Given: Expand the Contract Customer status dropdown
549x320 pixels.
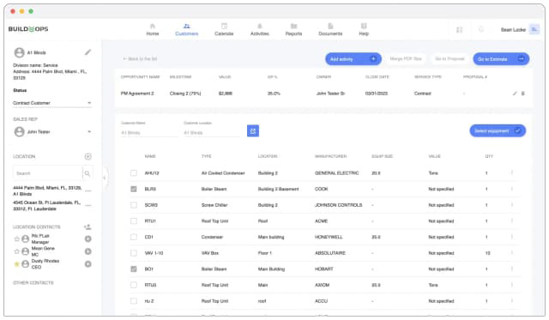Looking at the screenshot, I should (x=89, y=103).
